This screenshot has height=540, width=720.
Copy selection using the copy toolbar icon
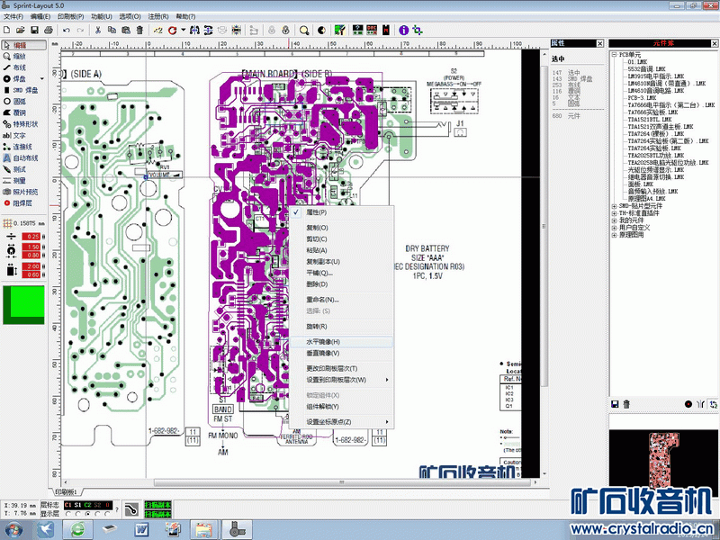tap(112, 30)
